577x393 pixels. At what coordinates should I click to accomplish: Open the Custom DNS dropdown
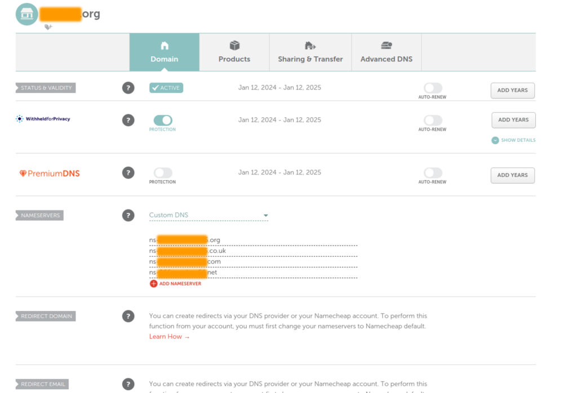tap(208, 215)
